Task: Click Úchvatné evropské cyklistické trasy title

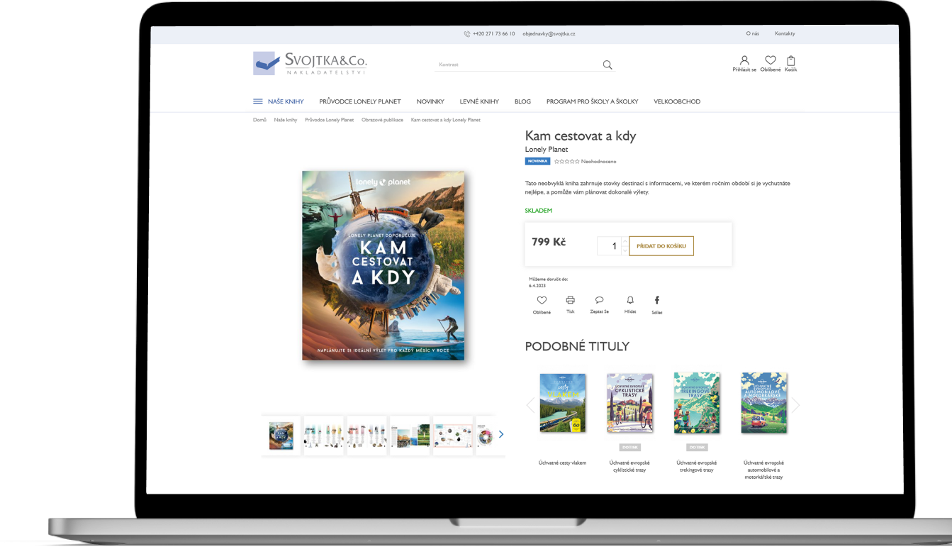Action: [629, 466]
